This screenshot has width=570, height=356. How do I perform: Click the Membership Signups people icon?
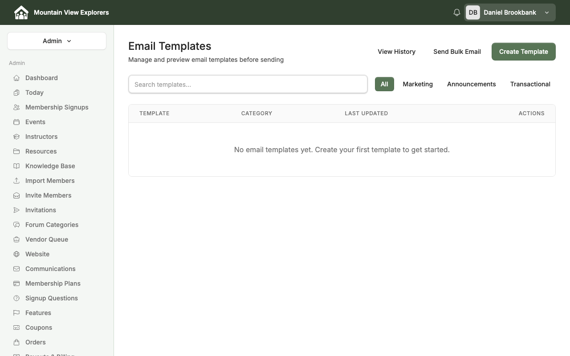pos(16,107)
